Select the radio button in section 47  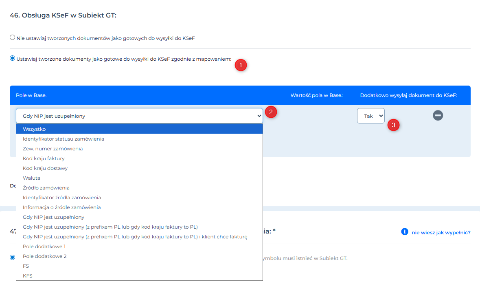coord(12,257)
